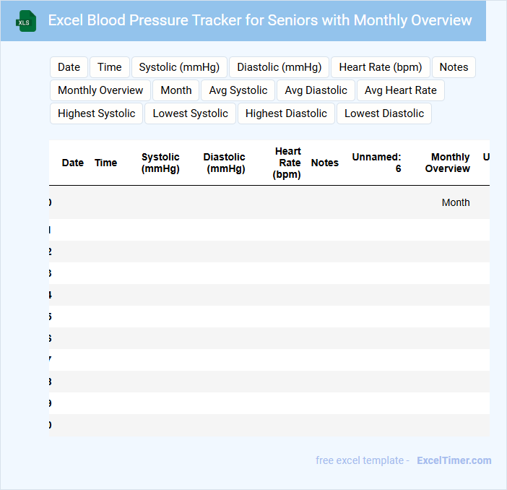The width and height of the screenshot is (507, 490).
Task: Select the Notes tag button
Action: (454, 67)
